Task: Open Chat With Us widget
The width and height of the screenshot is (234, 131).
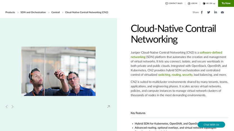Action: tap(211, 125)
